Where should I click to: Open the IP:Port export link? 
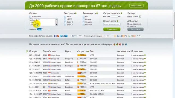[x=130, y=16]
